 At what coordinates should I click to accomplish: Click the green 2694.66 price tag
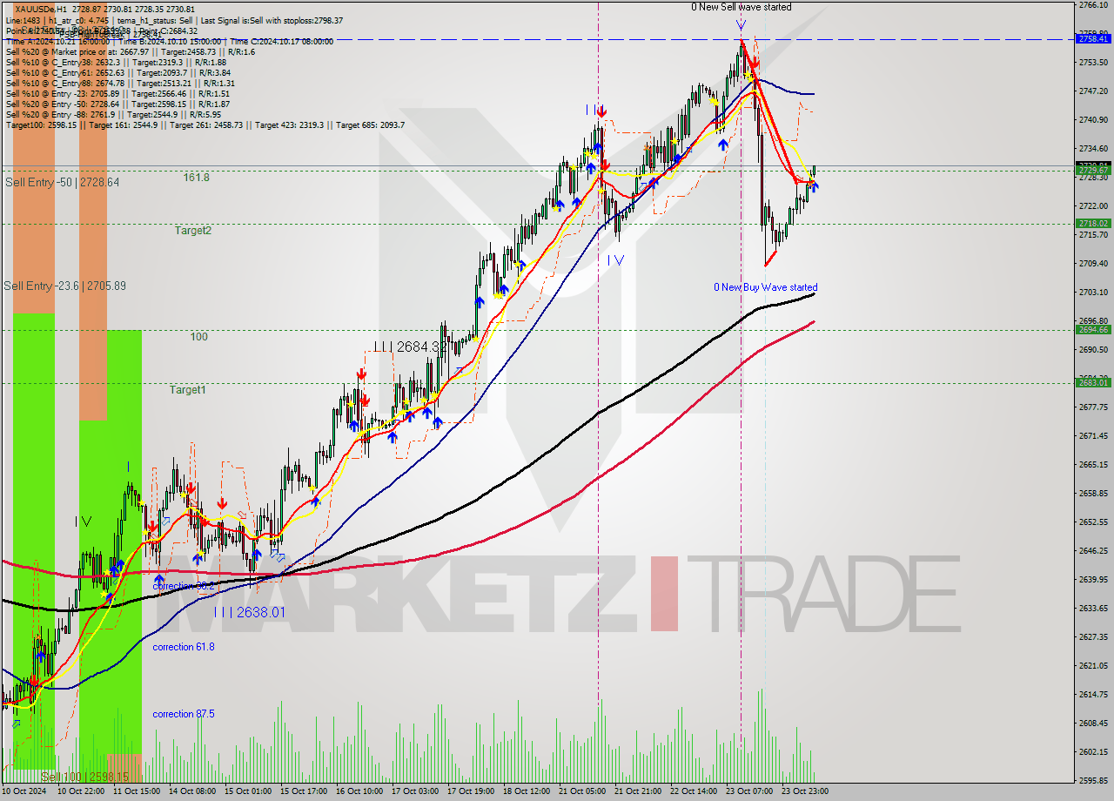coord(1094,330)
